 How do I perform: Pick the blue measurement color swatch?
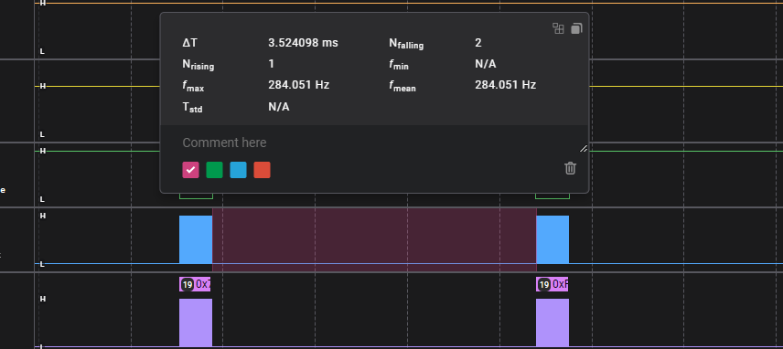coord(238,170)
